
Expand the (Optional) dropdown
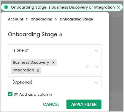55,82
